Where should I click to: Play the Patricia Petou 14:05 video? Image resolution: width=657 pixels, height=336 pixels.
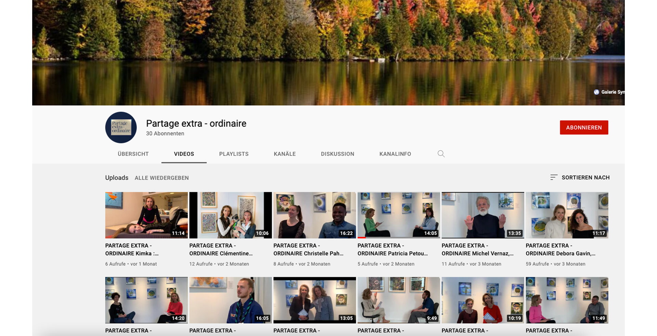(398, 215)
